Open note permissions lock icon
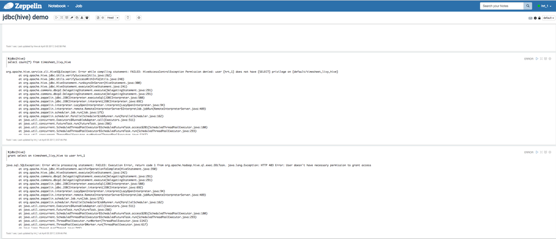 [539, 18]
